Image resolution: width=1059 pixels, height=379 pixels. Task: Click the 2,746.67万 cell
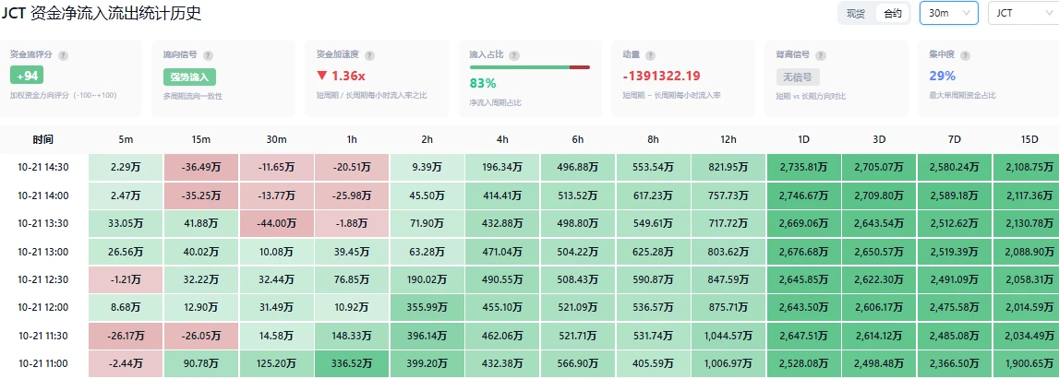coord(803,195)
